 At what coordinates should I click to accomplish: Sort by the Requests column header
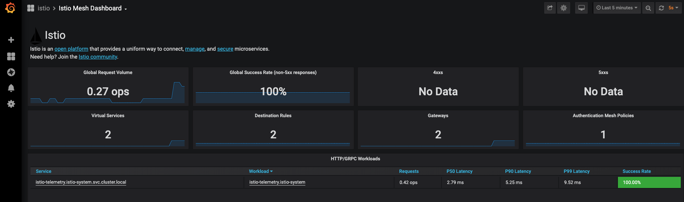click(409, 171)
